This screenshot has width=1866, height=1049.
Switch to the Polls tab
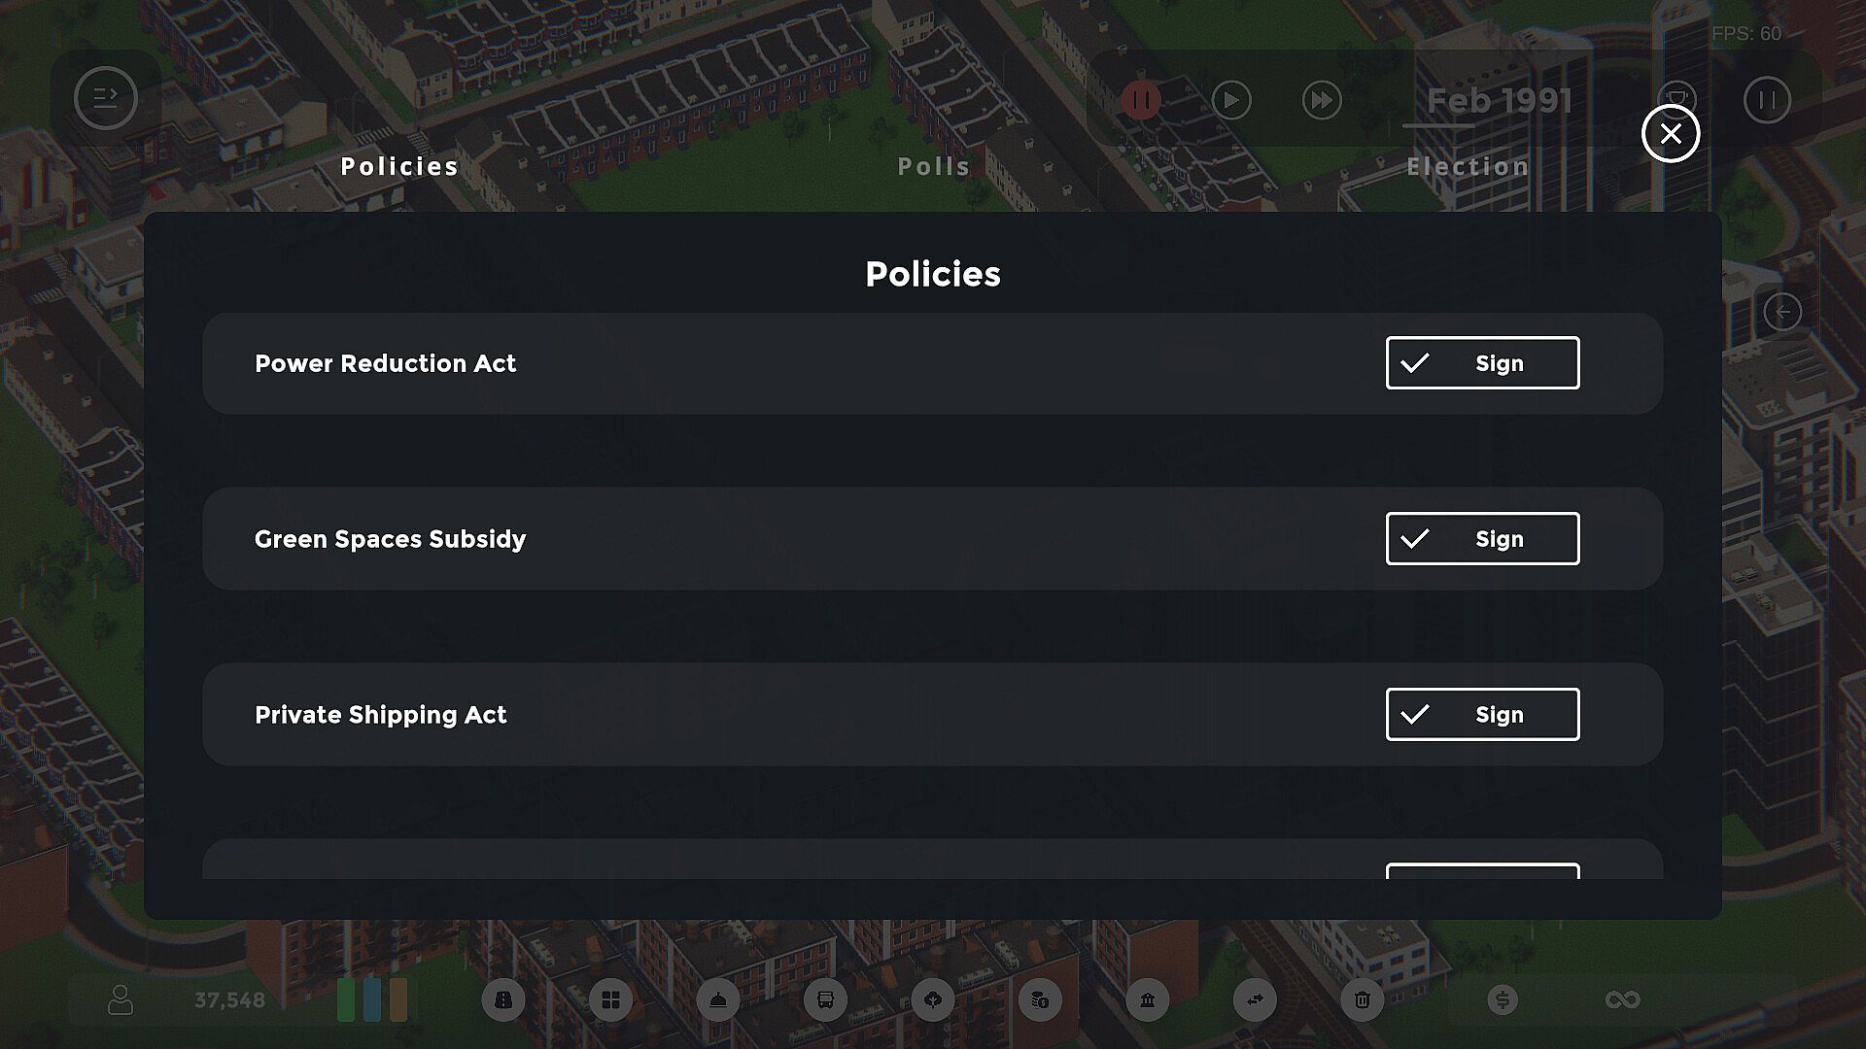(x=933, y=167)
